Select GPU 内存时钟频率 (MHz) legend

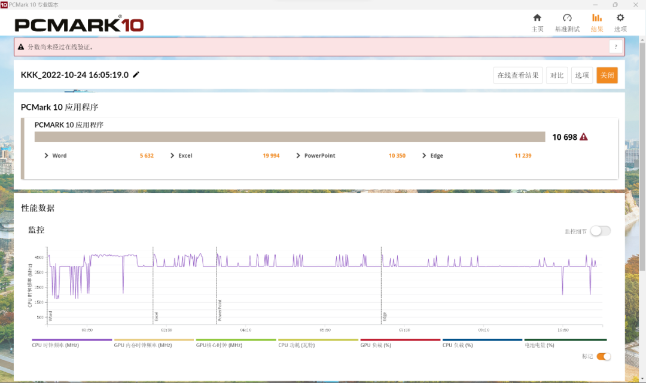[154, 343]
